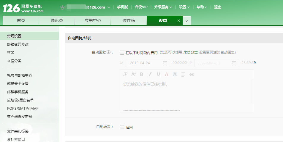Viewport: 283px width, 142px height.
Task: Enable auto-reply within the time period checkbox
Action: point(122,53)
